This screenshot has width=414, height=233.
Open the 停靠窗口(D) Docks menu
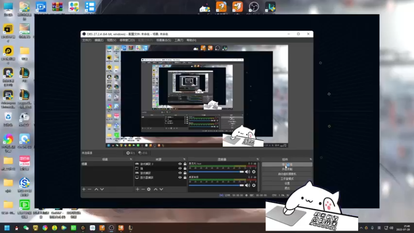127,40
